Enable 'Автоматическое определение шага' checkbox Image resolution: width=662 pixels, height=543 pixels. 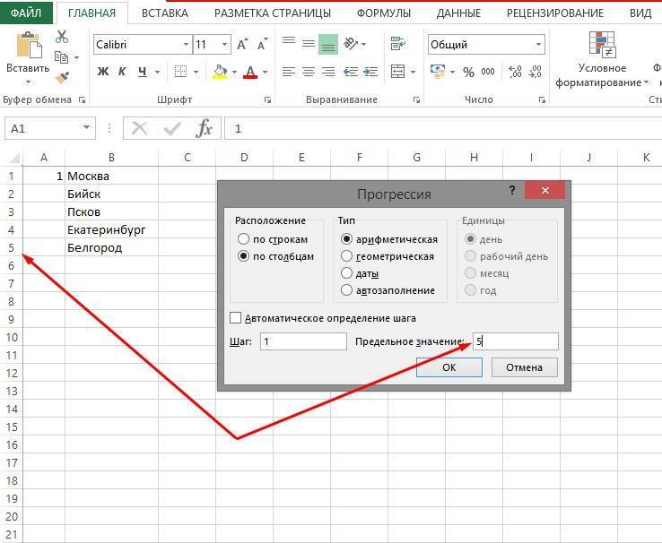coord(235,317)
